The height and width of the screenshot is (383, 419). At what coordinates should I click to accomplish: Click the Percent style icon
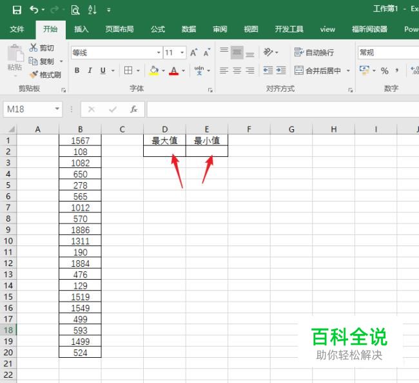click(x=385, y=70)
